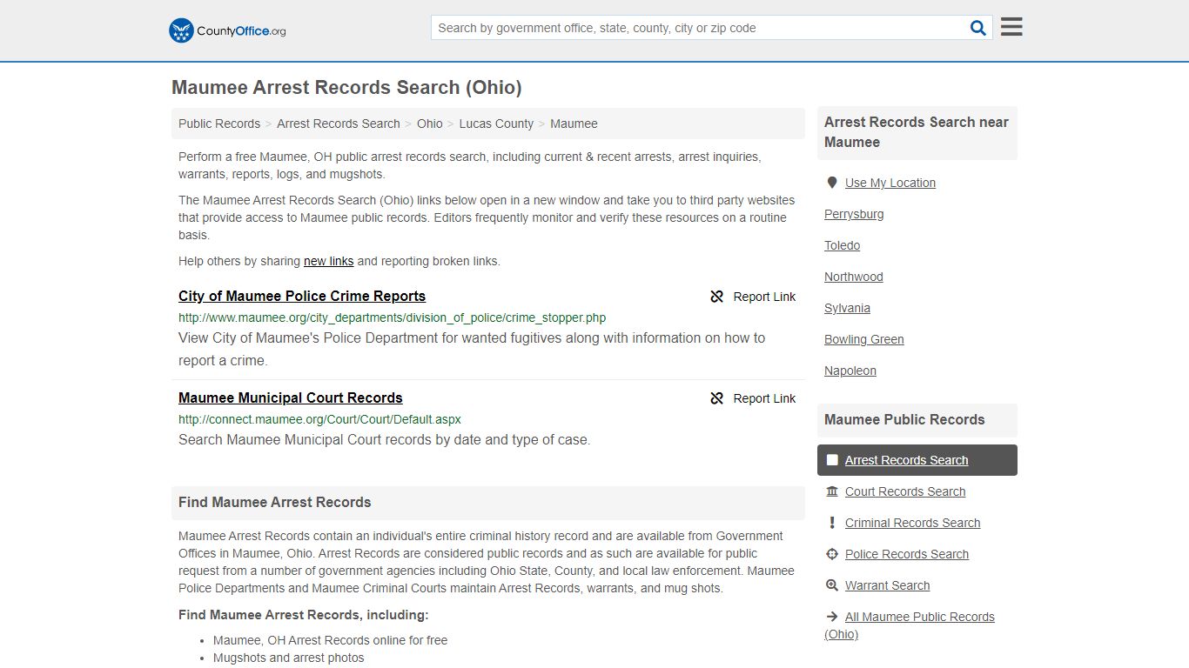1189x668 pixels.
Task: Select Arrest Records Search sidebar item
Action: point(917,460)
